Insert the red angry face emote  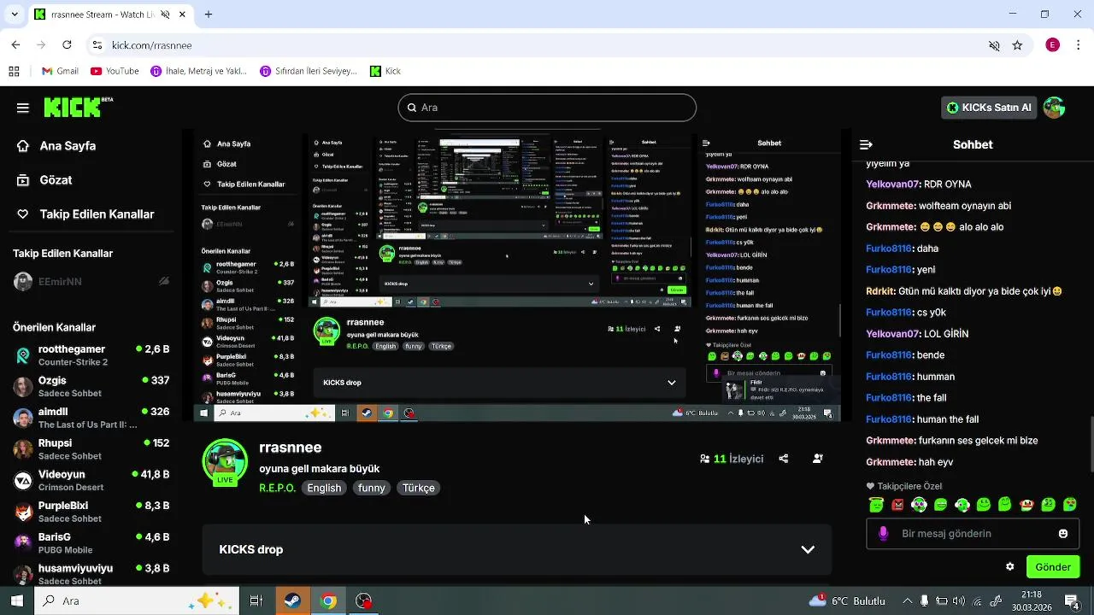click(x=897, y=505)
